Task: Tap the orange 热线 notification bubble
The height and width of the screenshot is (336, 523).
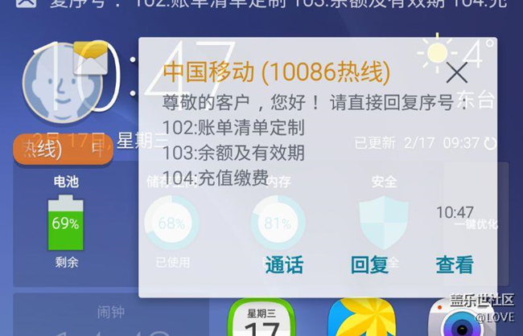Action: pyautogui.click(x=63, y=149)
